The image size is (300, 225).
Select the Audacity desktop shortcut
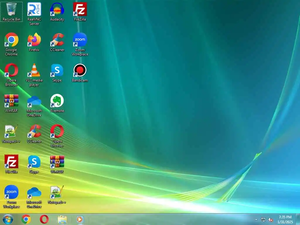57,12
